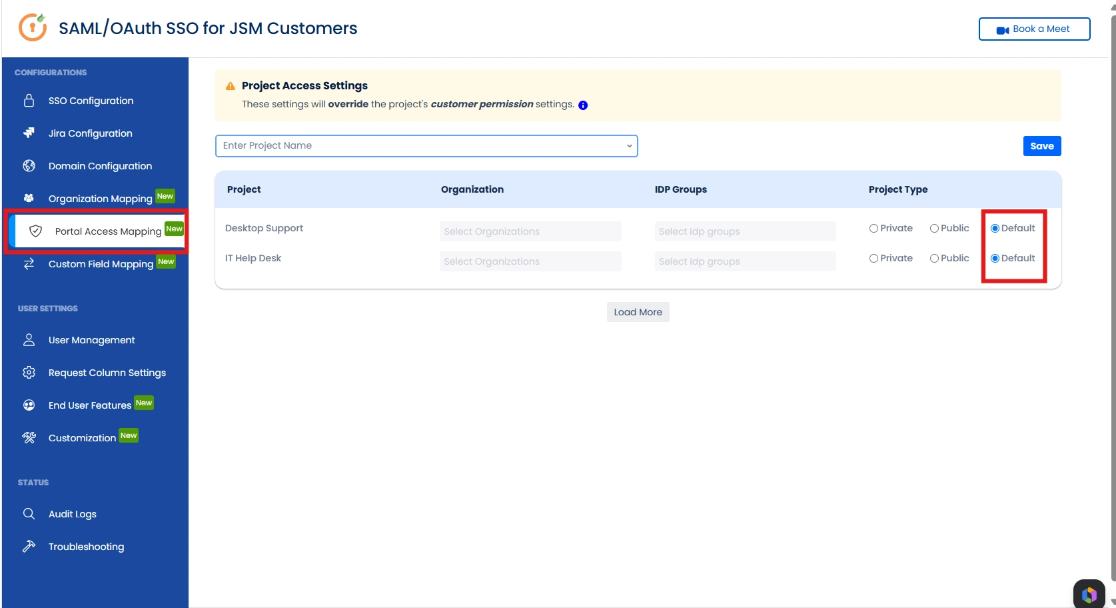Open User Management settings
1116x608 pixels.
pyautogui.click(x=92, y=340)
